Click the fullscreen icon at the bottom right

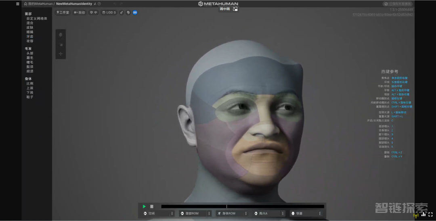(430, 215)
